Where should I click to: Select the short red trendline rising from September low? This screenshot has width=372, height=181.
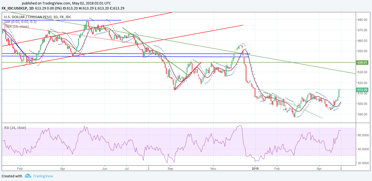click(188, 76)
